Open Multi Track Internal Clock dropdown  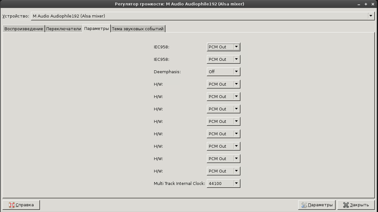tap(223, 183)
